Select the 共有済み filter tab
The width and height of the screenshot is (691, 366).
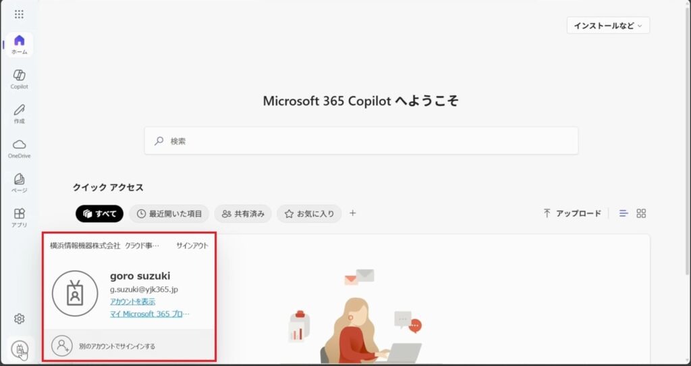243,214
